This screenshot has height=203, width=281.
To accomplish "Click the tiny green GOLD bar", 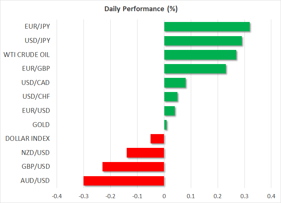I will pos(165,125).
